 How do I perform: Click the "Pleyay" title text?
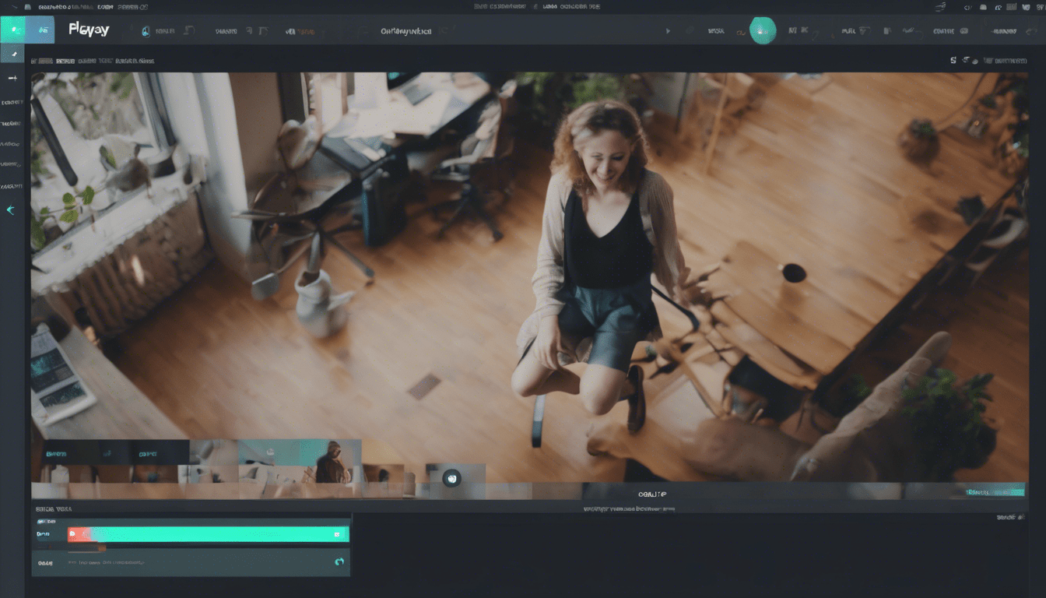(89, 30)
